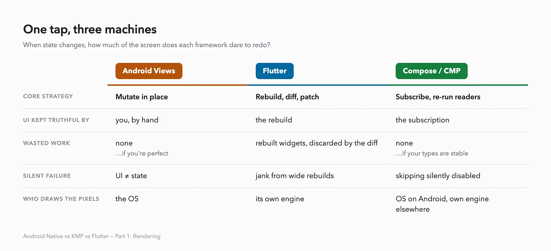This screenshot has height=251, width=551.
Task: Click the footer caption about Part 1: Rendering
Action: point(92,236)
